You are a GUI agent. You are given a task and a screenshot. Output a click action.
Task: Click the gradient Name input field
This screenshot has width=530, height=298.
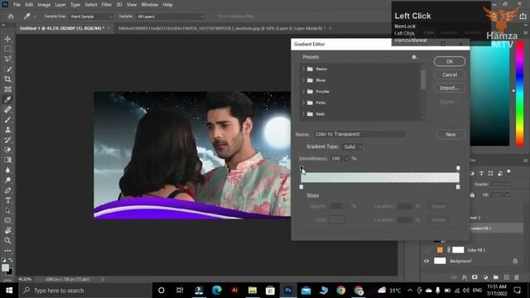359,134
